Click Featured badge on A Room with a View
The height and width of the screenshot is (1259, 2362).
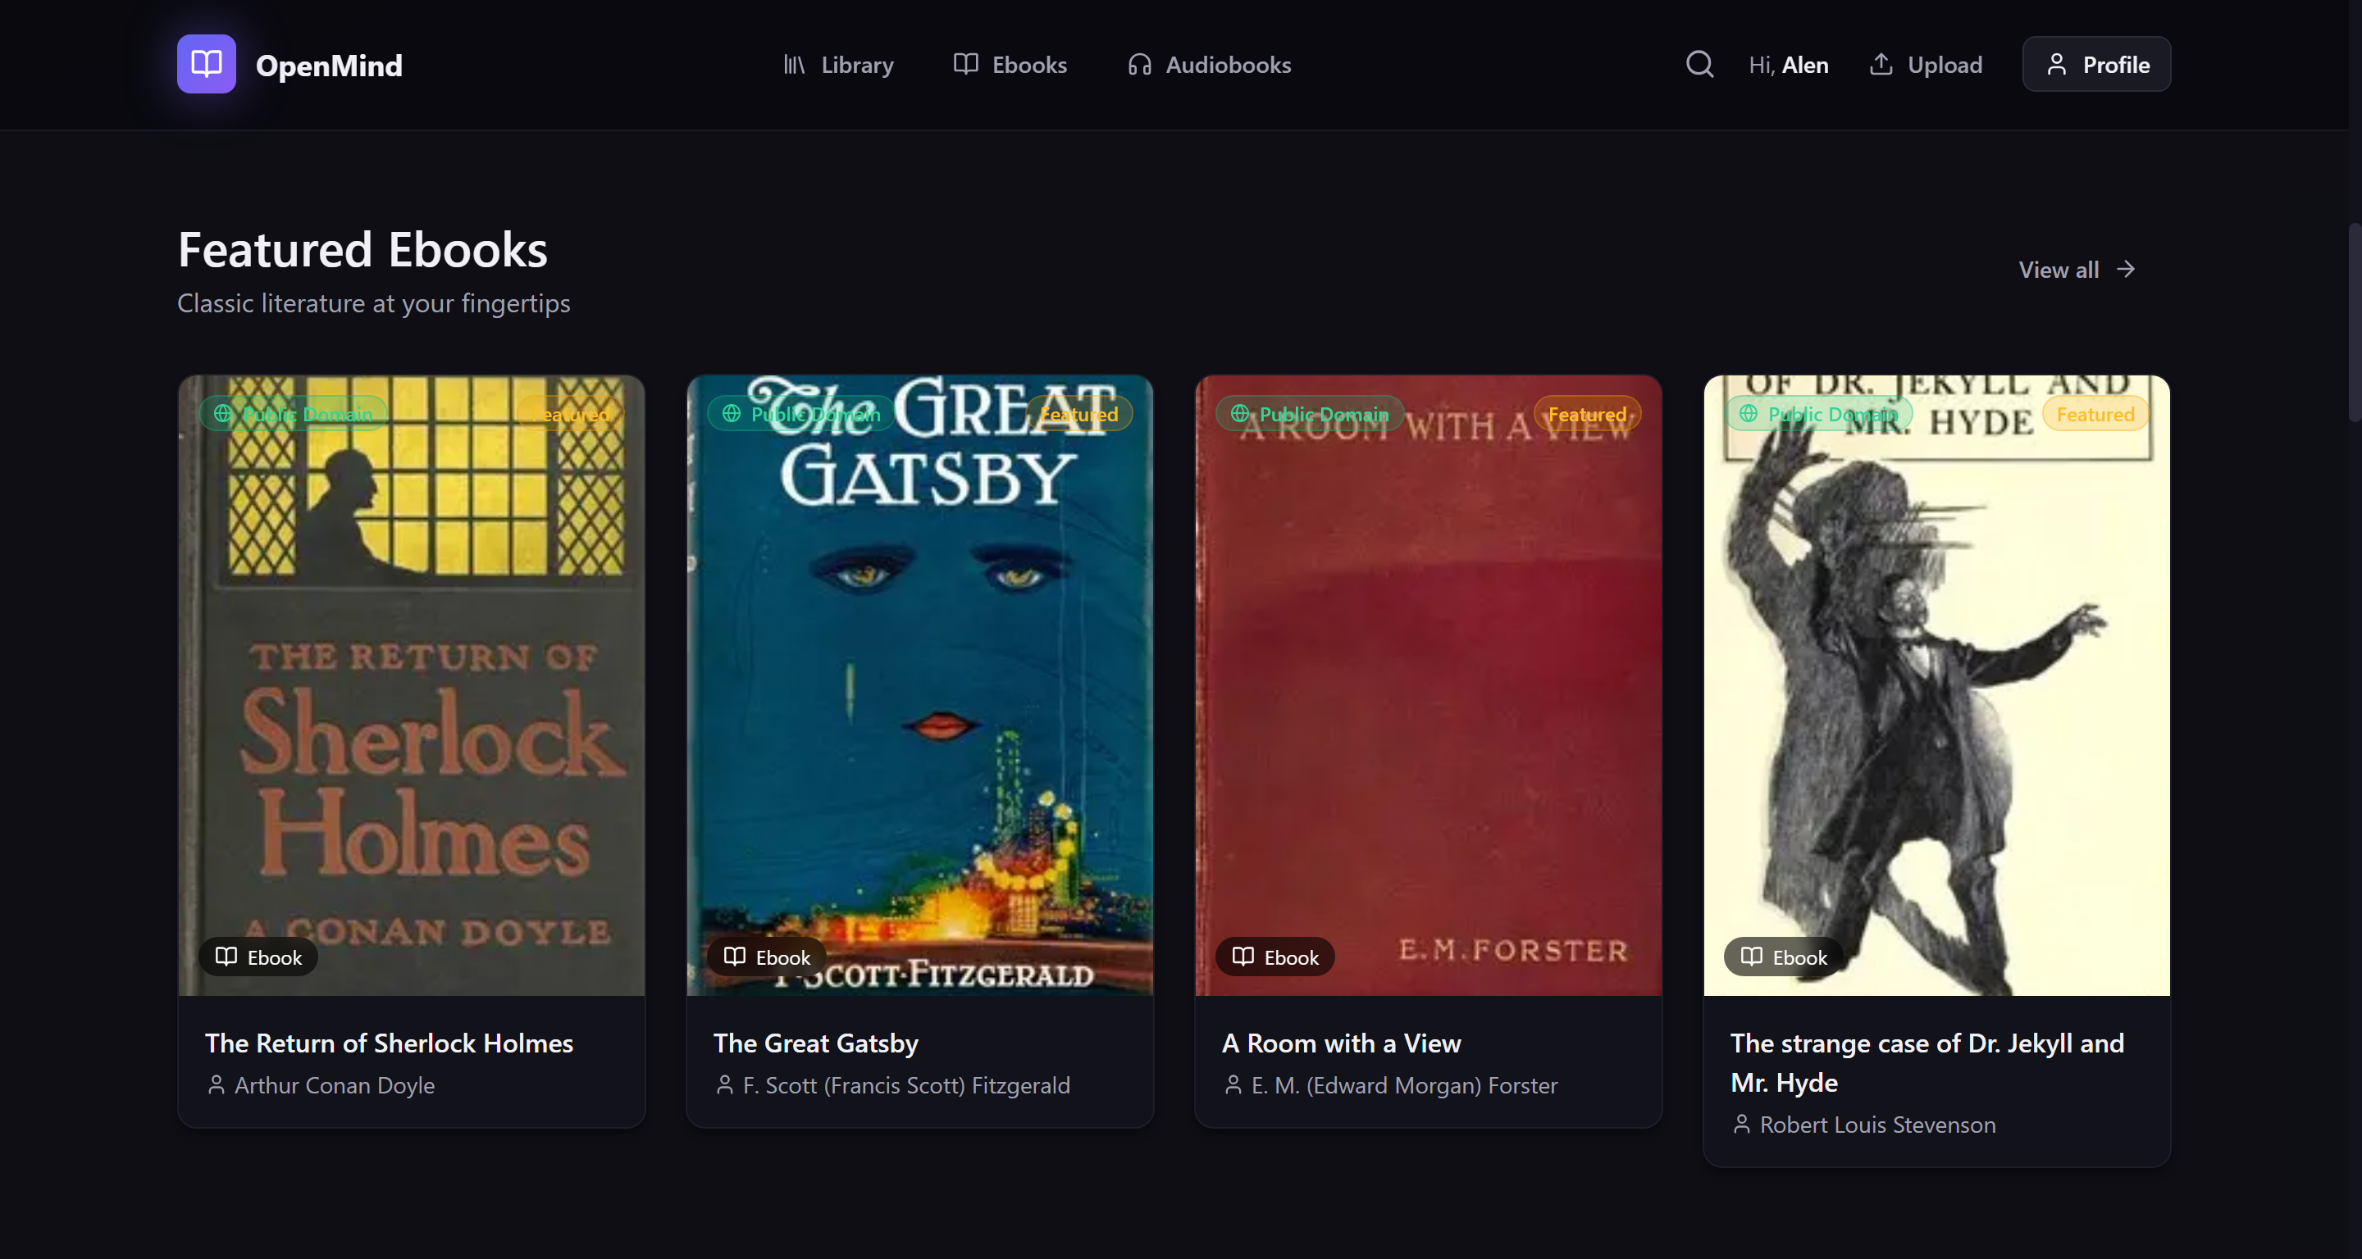tap(1587, 414)
